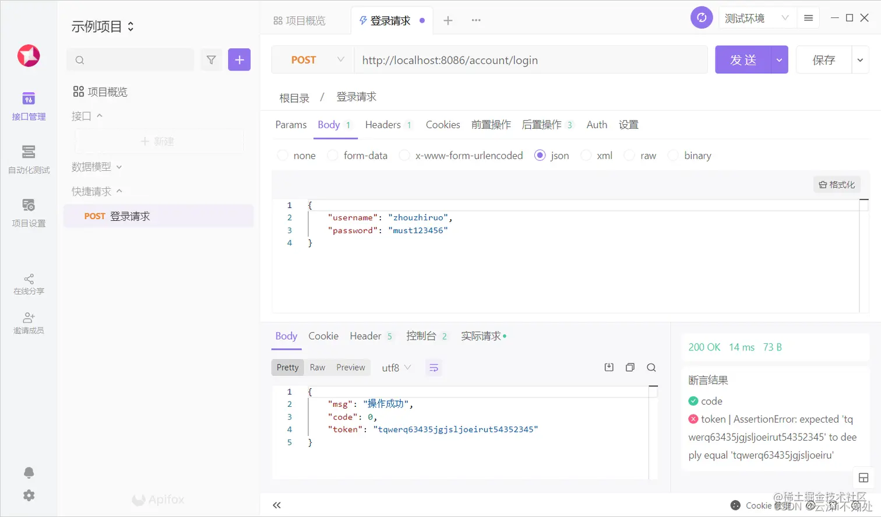Viewport: 881px width, 517px height.
Task: Open the 接口管理 section in sidebar
Action: [x=29, y=107]
